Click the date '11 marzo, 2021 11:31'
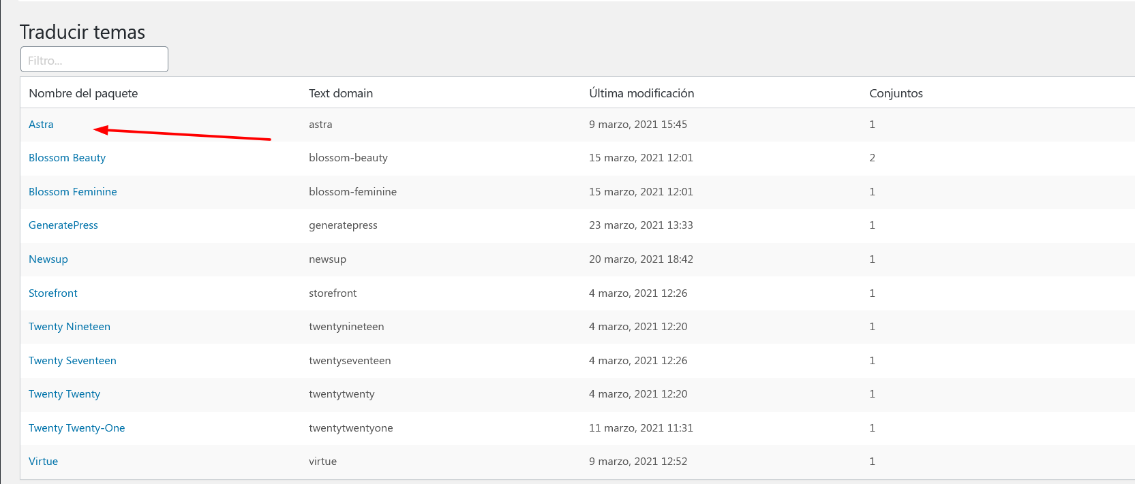Screen dimensions: 1135x484 tap(641, 428)
